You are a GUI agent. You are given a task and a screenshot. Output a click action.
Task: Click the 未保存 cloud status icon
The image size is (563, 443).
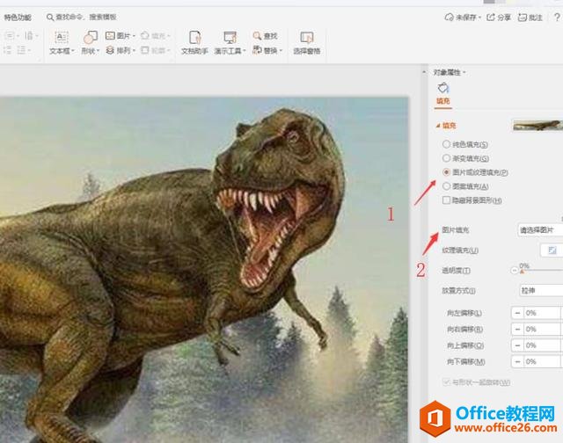click(x=449, y=18)
